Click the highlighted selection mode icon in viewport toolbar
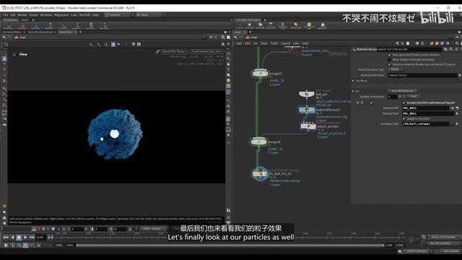The width and height of the screenshot is (462, 260). coord(113,44)
